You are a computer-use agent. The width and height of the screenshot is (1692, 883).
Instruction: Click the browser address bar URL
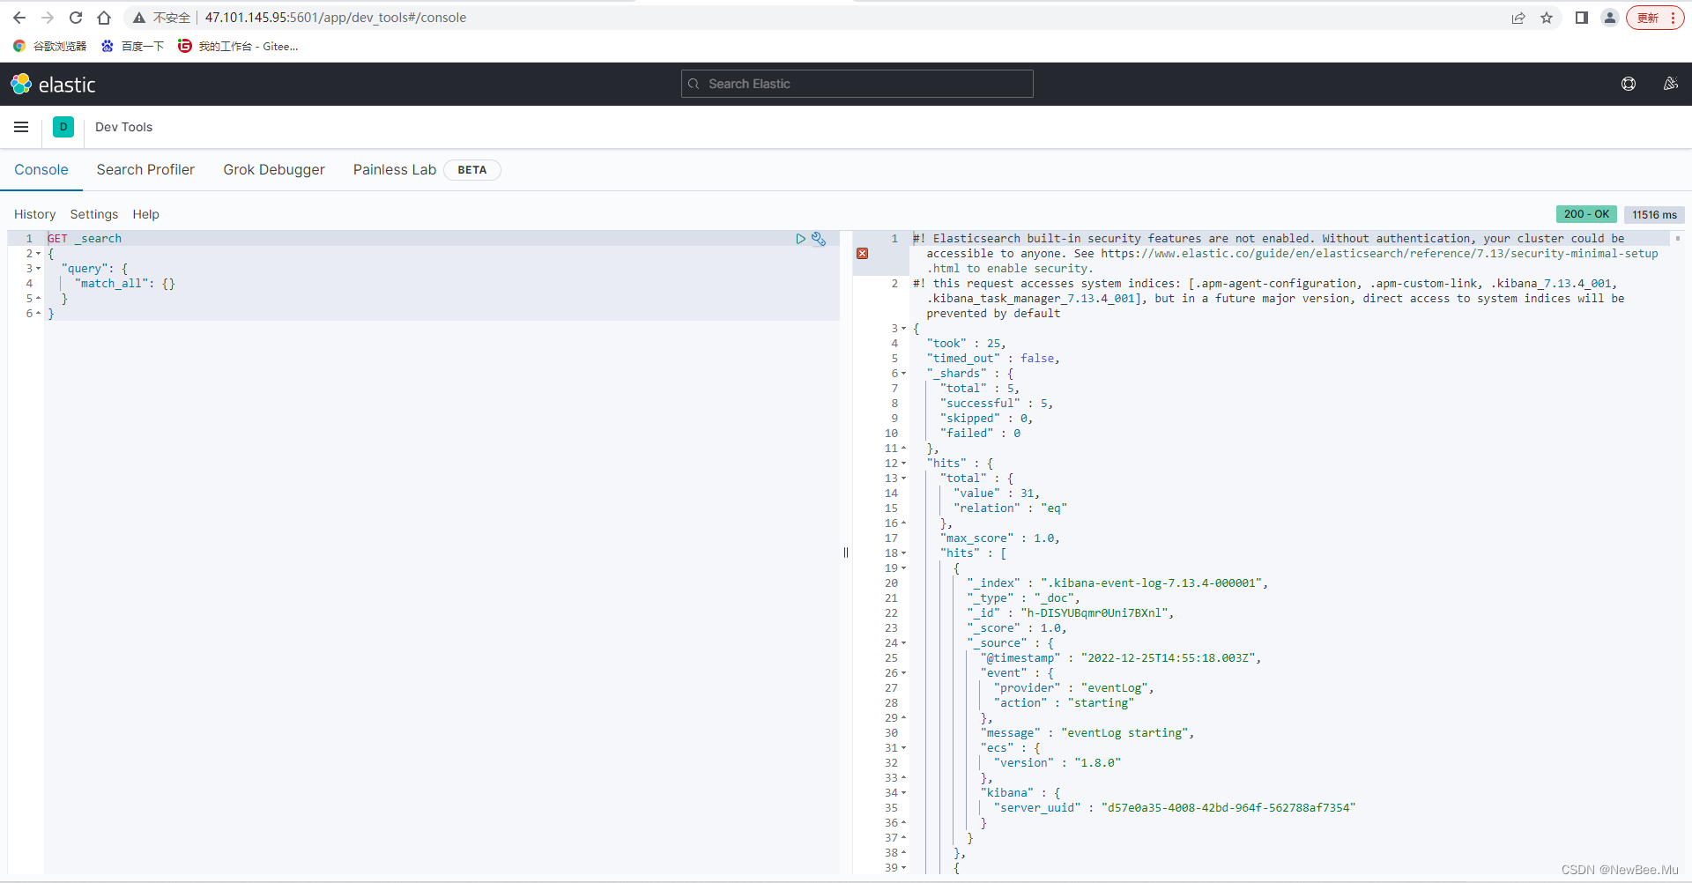pos(336,18)
